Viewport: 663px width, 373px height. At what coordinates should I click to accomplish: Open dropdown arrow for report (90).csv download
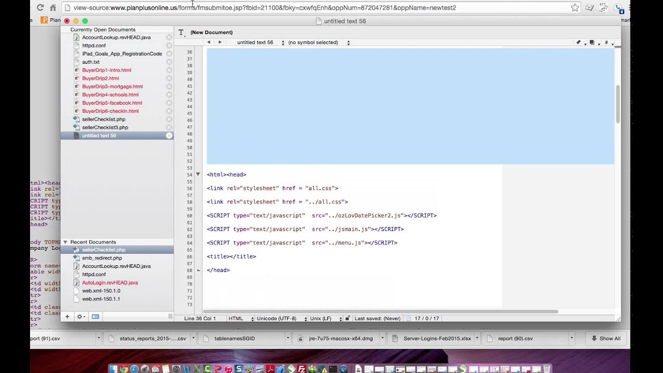[571, 338]
